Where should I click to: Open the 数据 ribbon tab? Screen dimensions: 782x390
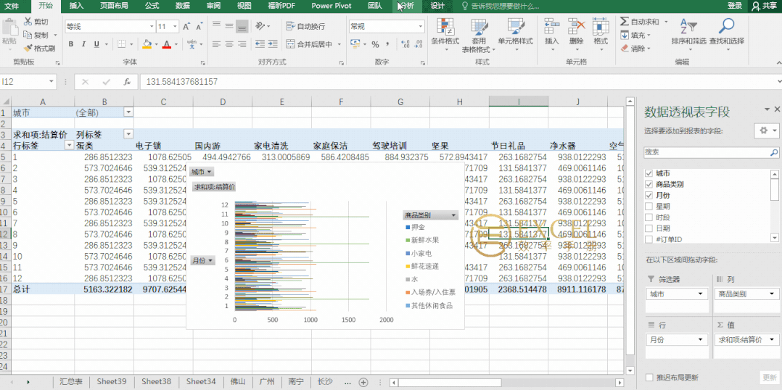click(x=183, y=6)
